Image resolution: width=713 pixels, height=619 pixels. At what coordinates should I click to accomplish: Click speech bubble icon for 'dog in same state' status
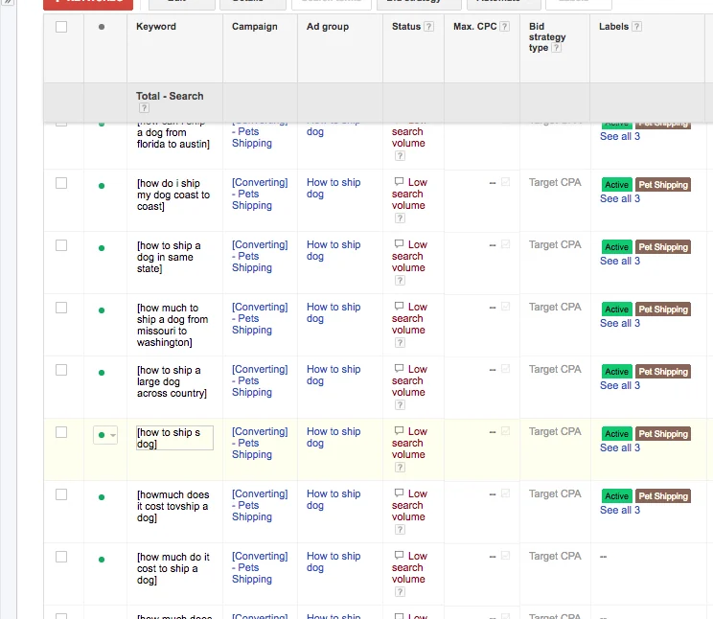point(399,243)
